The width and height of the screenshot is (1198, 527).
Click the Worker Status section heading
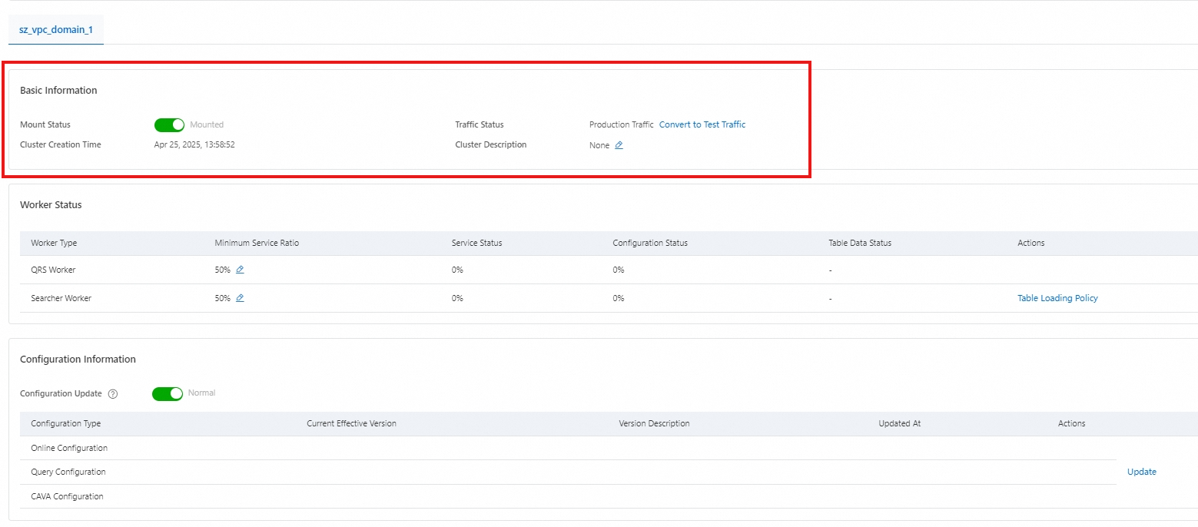51,204
